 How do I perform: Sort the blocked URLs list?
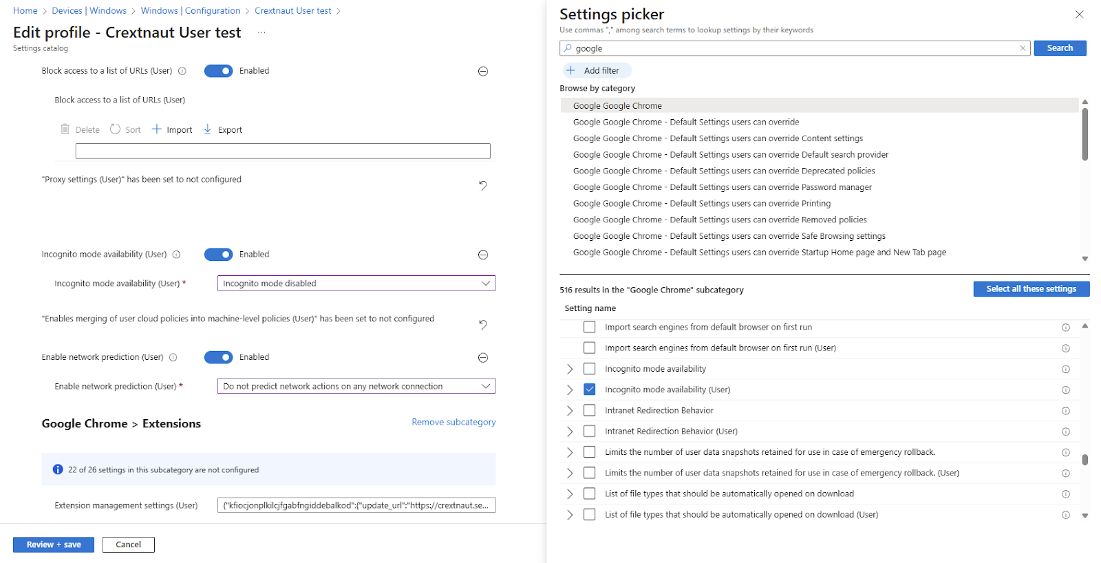click(x=125, y=129)
